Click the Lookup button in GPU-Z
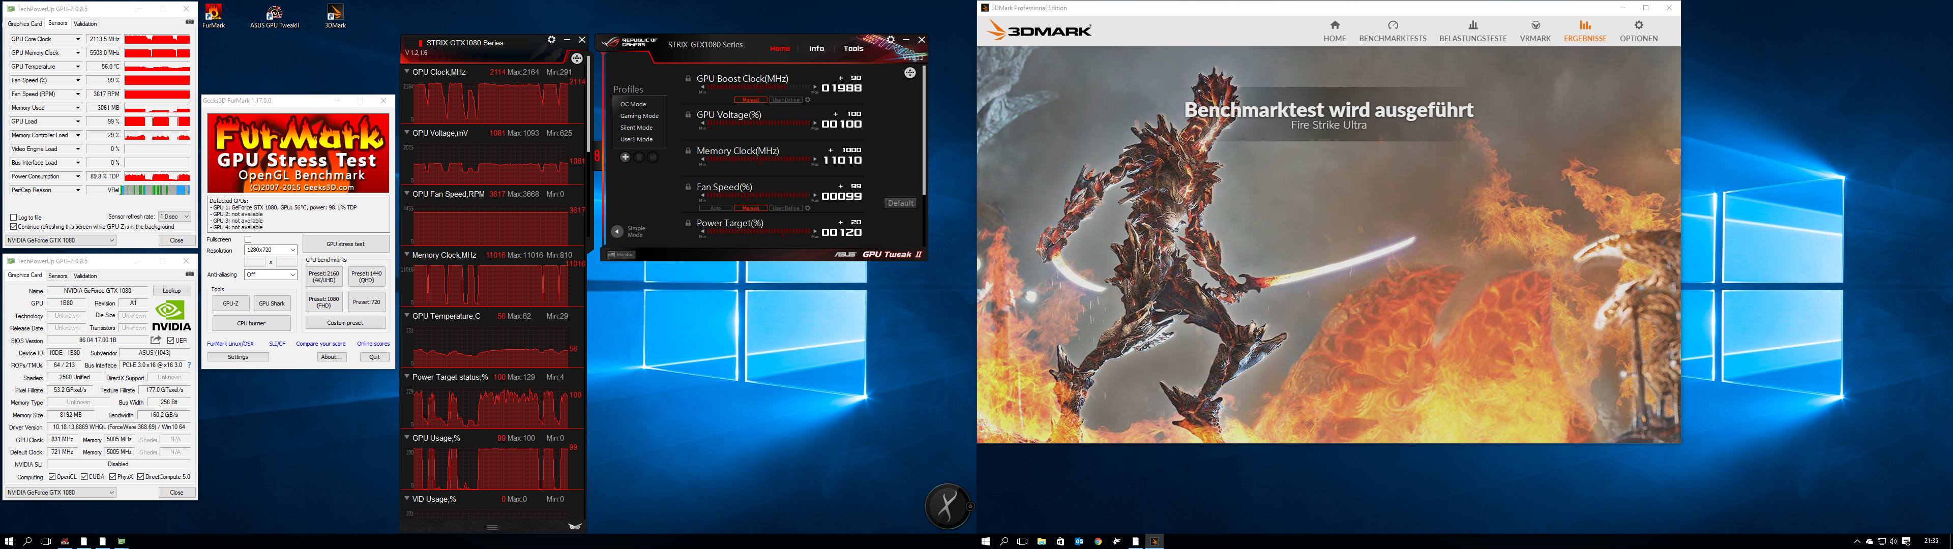This screenshot has width=1953, height=549. click(x=172, y=290)
